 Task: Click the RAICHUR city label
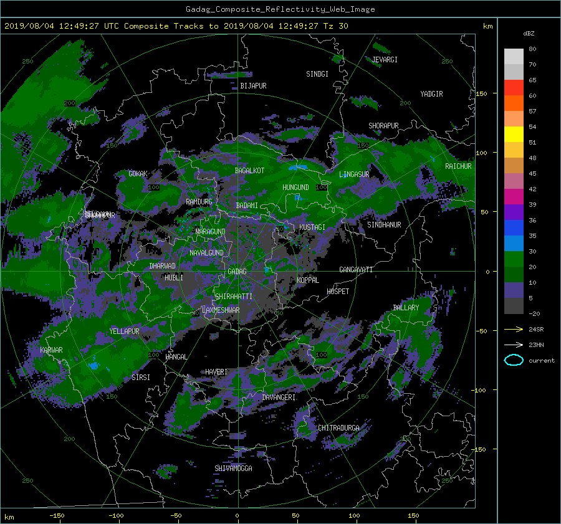coord(458,166)
